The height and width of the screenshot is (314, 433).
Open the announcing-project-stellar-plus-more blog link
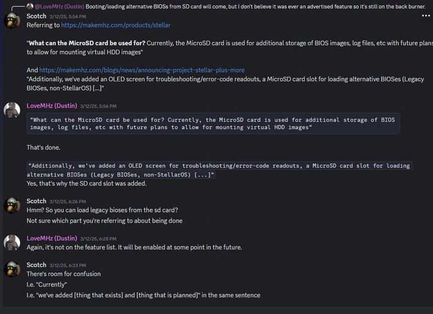[x=142, y=70]
